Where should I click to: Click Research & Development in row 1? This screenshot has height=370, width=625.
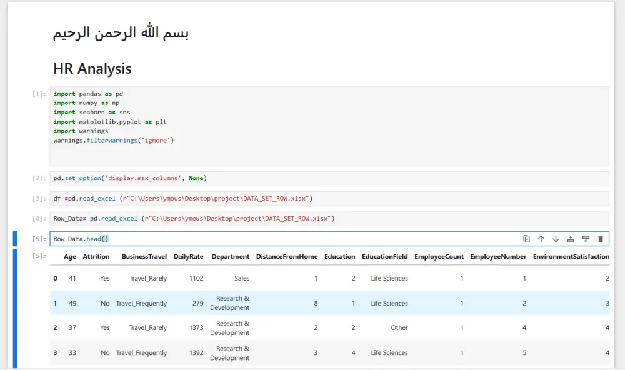click(230, 303)
